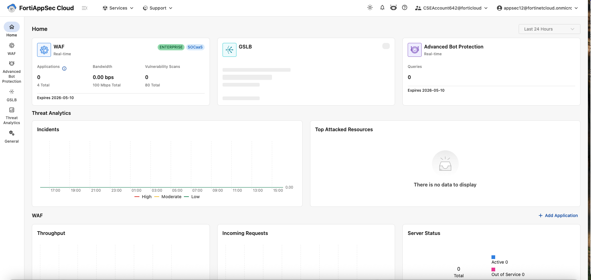Image resolution: width=591 pixels, height=280 pixels.
Task: Click the '4 Total' applications text
Action: point(43,85)
